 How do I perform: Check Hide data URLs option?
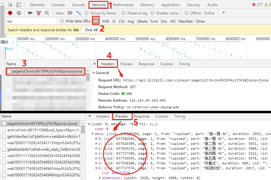tap(62, 21)
